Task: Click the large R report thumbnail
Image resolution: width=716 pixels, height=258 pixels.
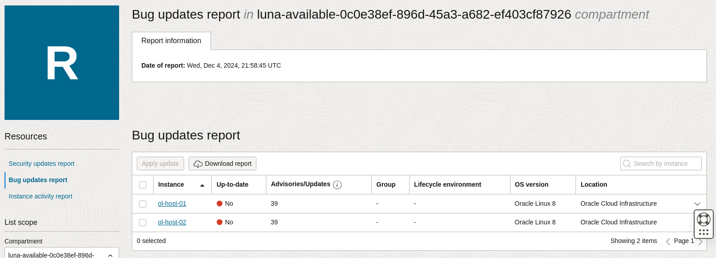Action: click(x=62, y=63)
